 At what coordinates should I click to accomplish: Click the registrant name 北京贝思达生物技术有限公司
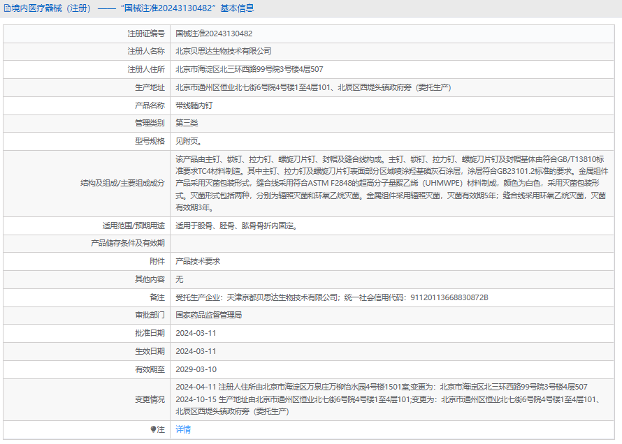click(x=223, y=52)
